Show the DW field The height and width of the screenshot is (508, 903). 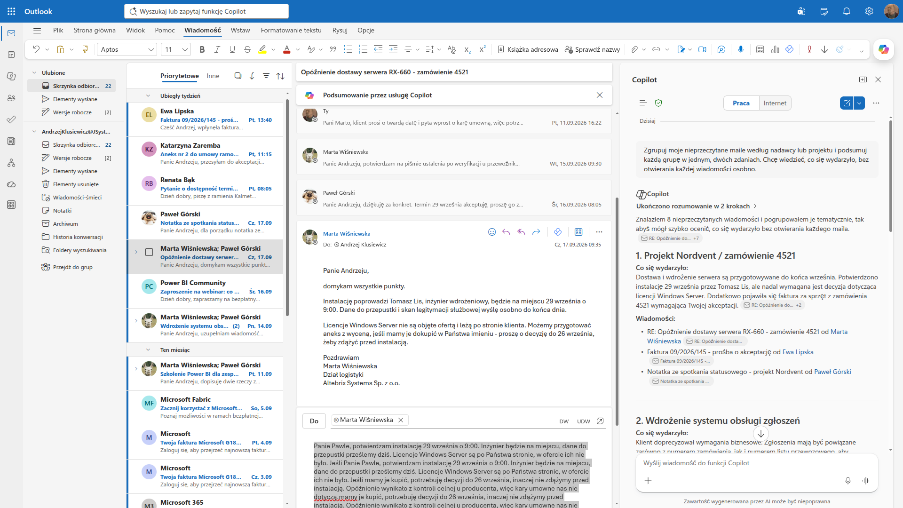tap(564, 421)
